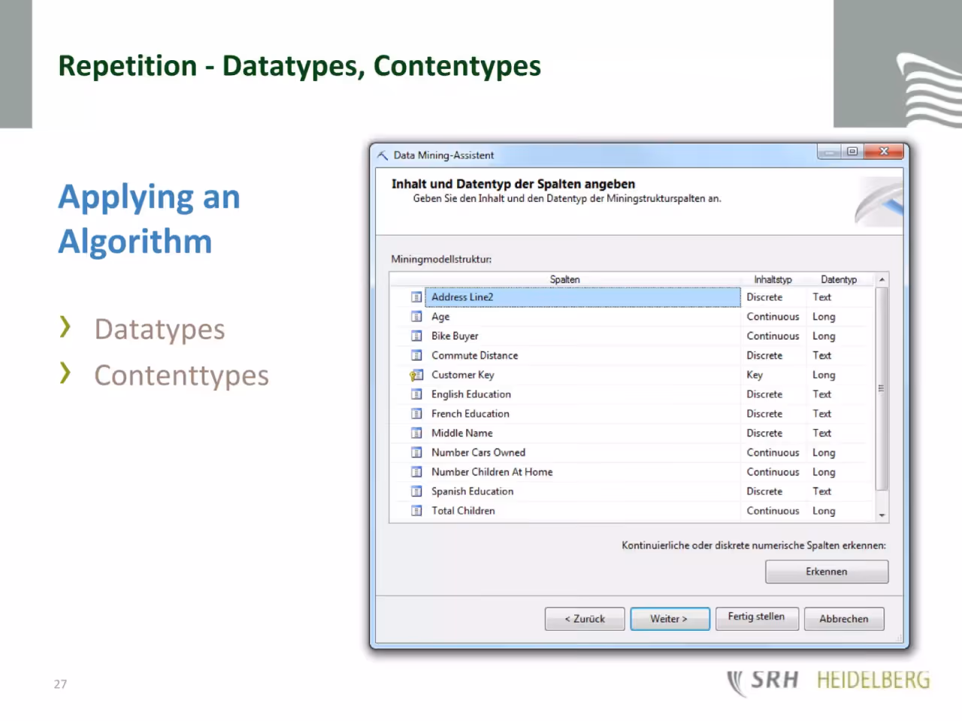Click Text data type for Spanish Education

click(x=821, y=492)
